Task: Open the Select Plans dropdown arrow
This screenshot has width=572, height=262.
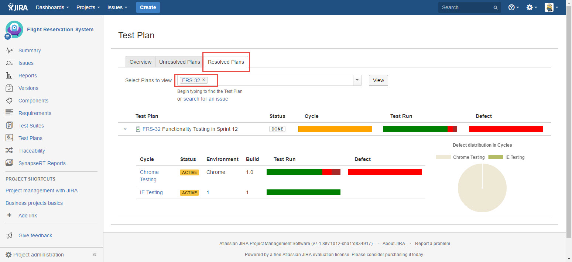Action: [357, 80]
